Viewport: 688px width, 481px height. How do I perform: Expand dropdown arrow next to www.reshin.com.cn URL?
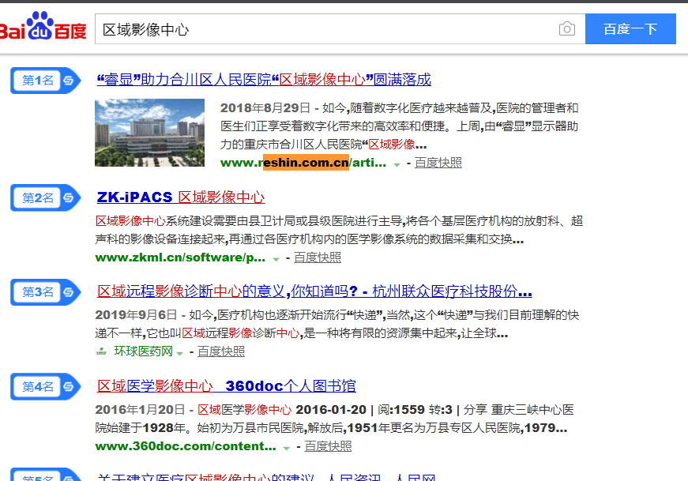(397, 164)
